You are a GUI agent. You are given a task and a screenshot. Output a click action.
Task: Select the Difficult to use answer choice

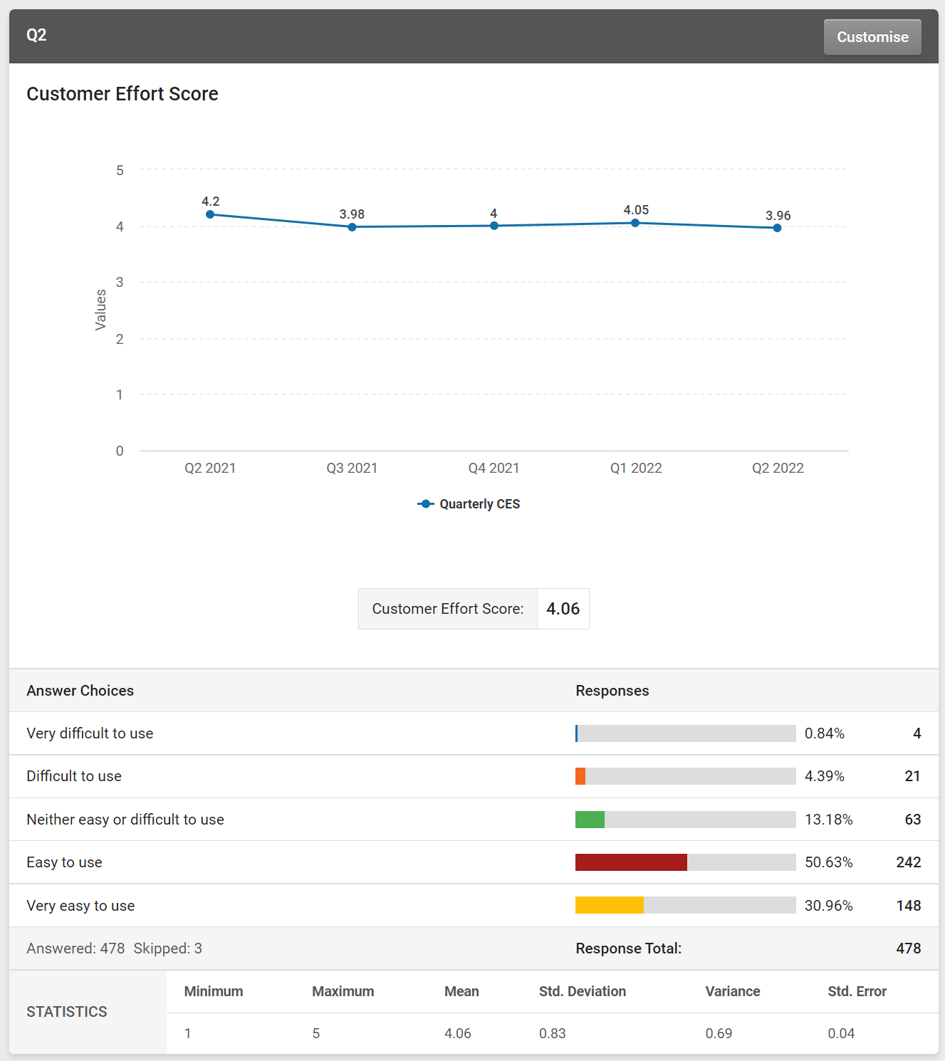click(x=74, y=776)
